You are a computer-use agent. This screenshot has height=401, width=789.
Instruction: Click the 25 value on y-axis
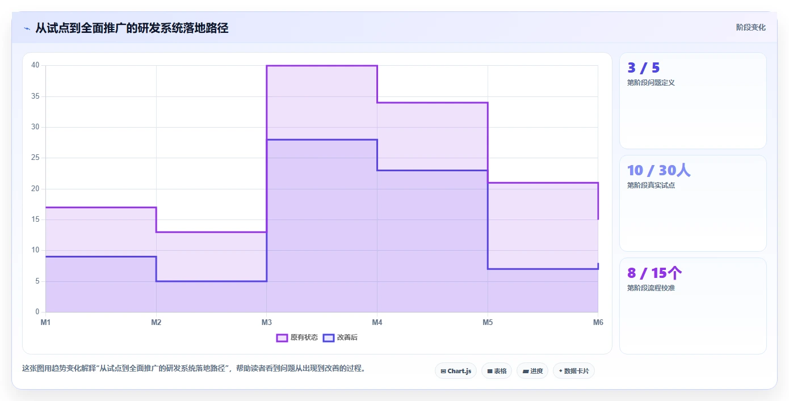coord(35,158)
